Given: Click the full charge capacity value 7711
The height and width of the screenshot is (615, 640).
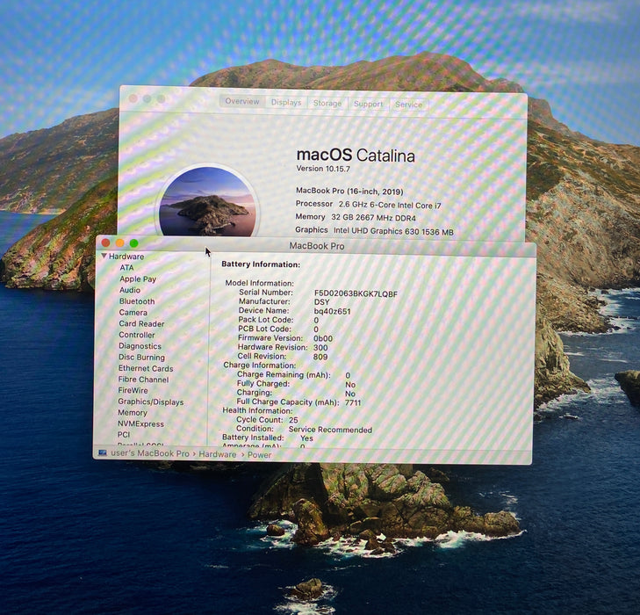Looking at the screenshot, I should (353, 402).
